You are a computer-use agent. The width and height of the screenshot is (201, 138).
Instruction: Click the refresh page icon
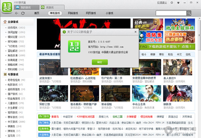click(x=23, y=13)
